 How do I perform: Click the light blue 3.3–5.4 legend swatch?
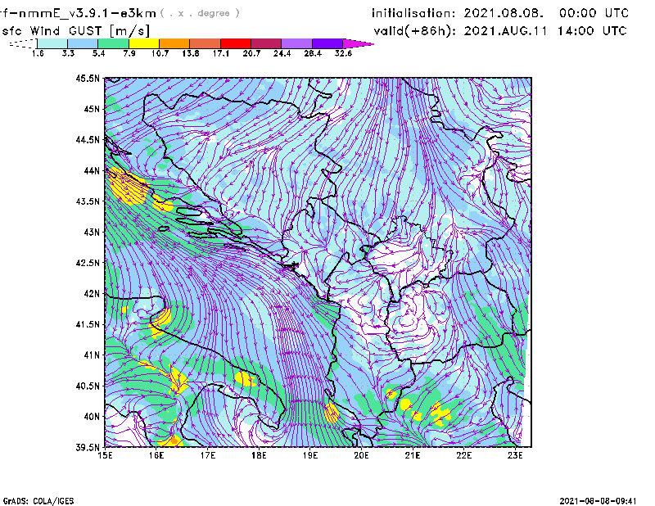pos(83,43)
